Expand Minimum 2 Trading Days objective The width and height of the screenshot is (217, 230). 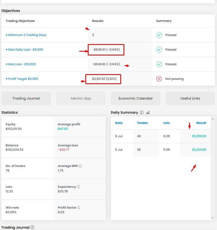pos(26,35)
